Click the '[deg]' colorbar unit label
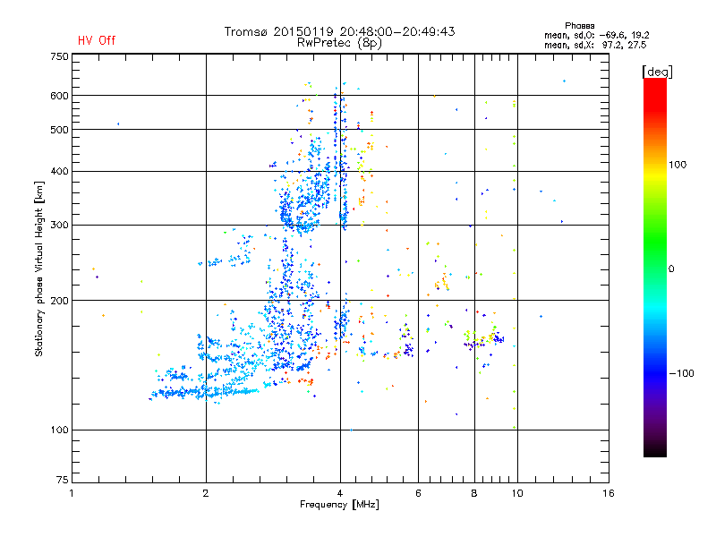The image size is (716, 537). pos(657,72)
